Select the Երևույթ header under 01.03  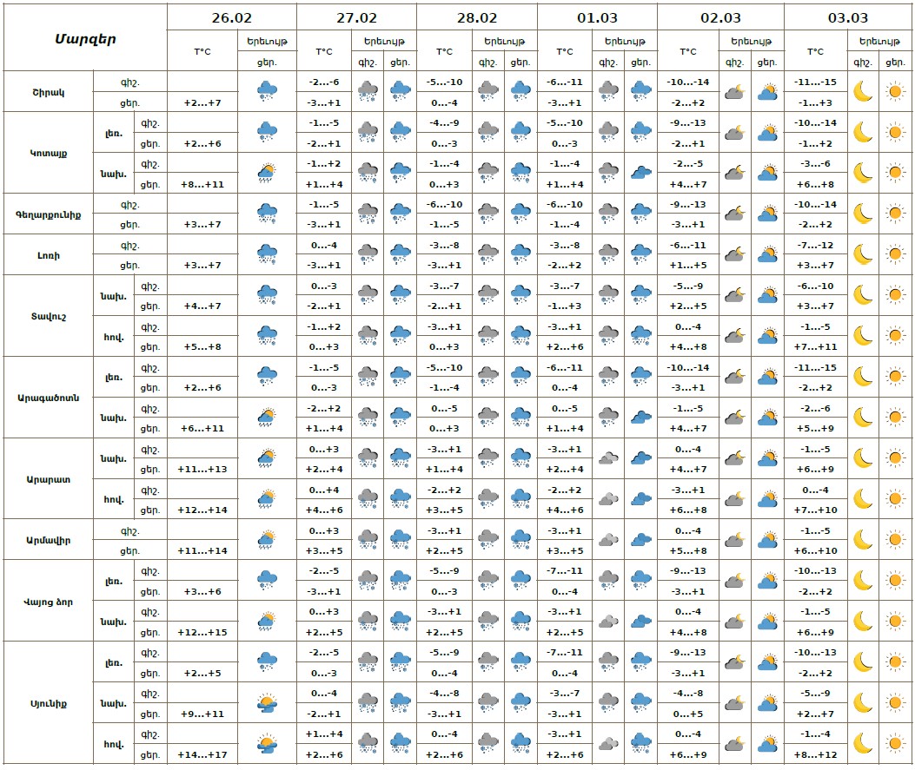tap(625, 41)
